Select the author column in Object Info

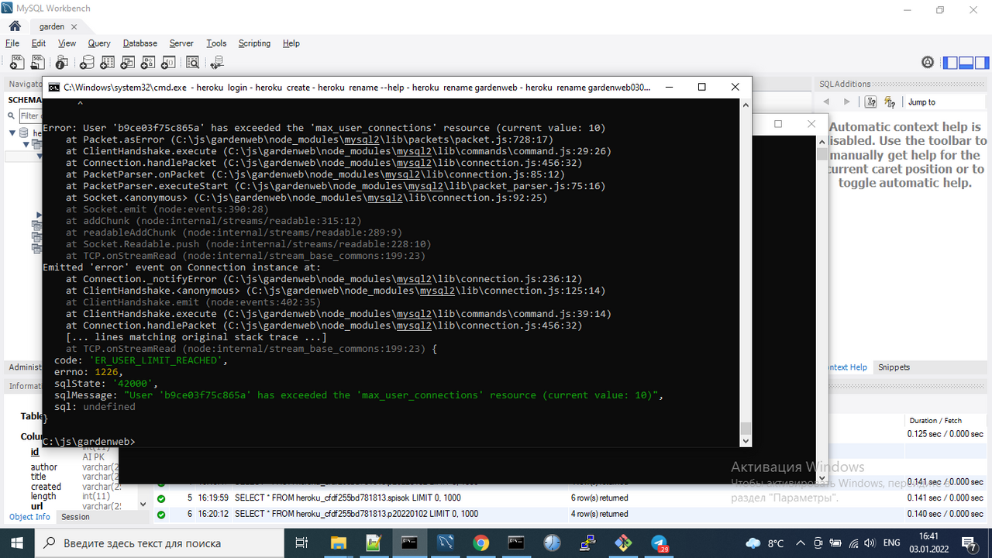point(43,467)
